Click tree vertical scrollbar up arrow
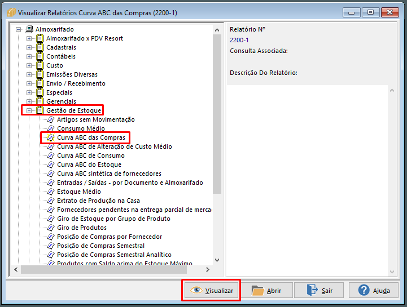Viewport: 407px width, 307px height. 217,30
